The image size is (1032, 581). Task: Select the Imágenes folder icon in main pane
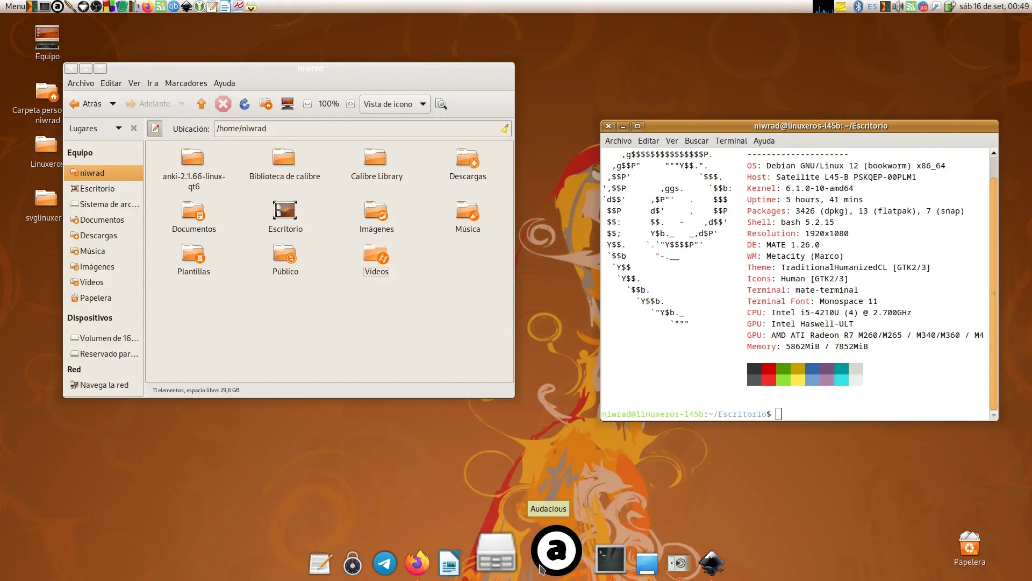click(376, 210)
